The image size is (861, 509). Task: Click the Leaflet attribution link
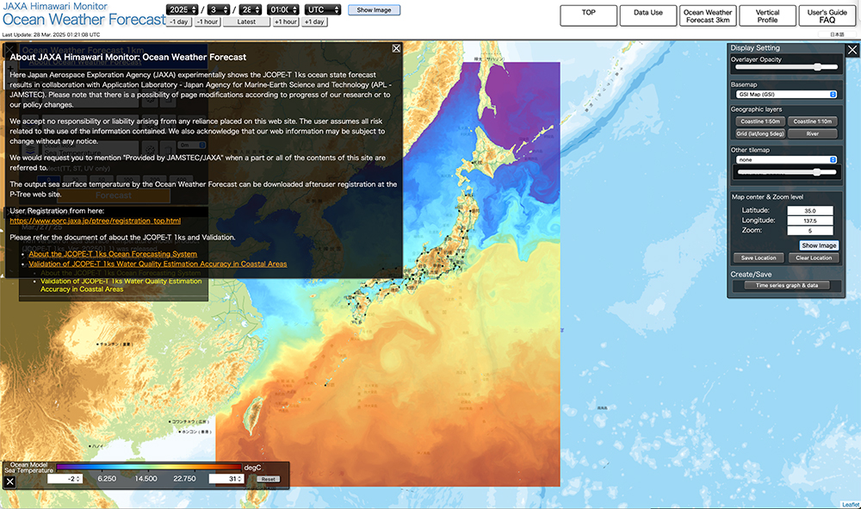click(x=850, y=505)
